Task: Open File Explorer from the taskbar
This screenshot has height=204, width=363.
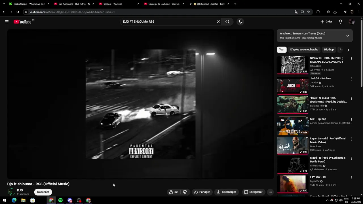Action: [x=23, y=200]
